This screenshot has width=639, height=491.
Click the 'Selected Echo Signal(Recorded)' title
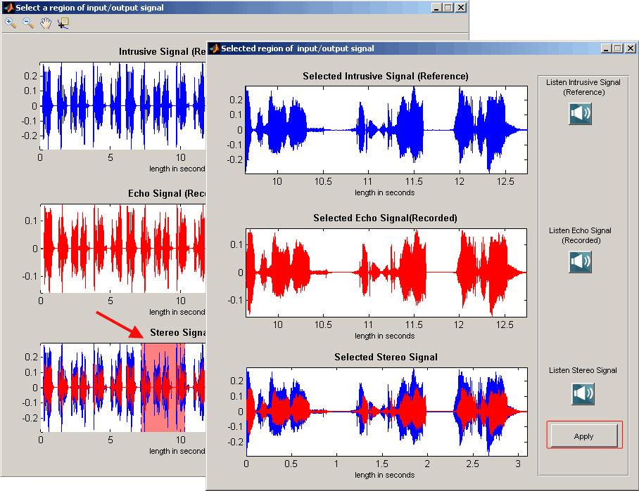(385, 218)
